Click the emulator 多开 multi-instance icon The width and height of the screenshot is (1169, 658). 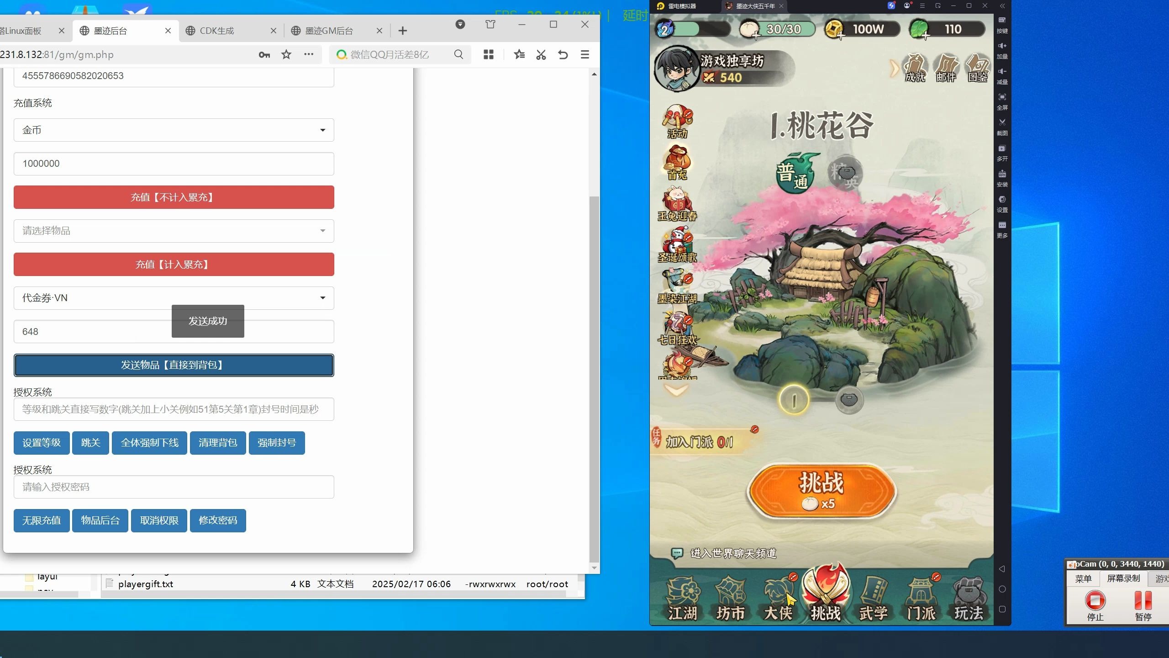tap(1002, 153)
